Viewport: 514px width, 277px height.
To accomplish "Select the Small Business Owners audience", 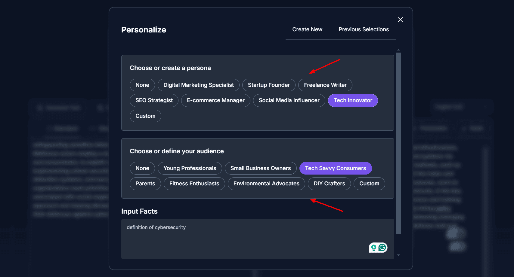I will (x=260, y=168).
